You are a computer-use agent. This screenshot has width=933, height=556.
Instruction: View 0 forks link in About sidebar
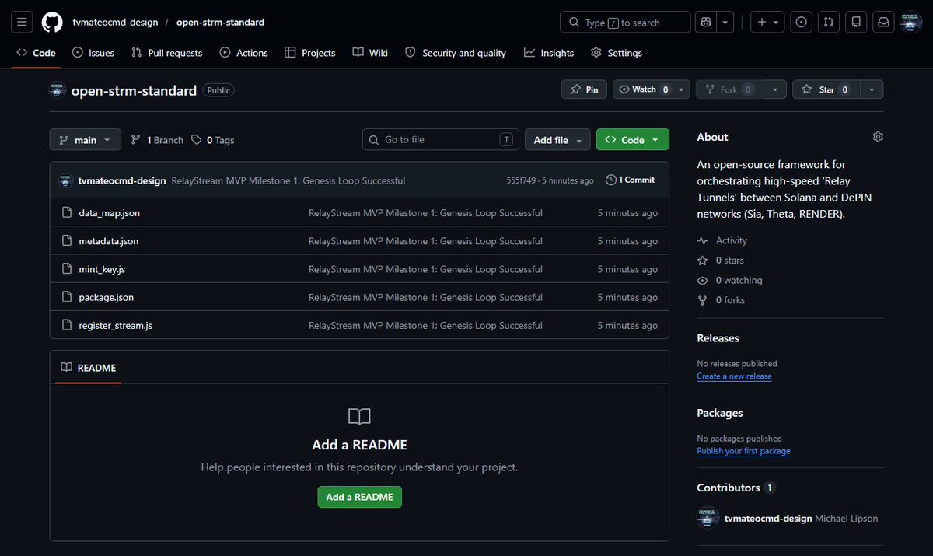pyautogui.click(x=722, y=300)
